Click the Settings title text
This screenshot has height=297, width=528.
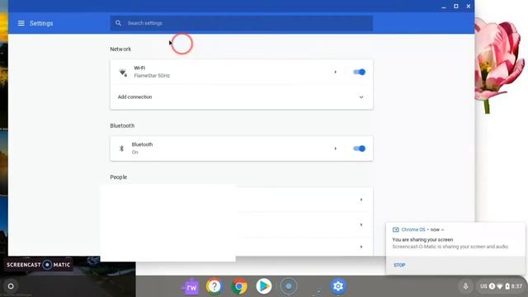point(41,23)
